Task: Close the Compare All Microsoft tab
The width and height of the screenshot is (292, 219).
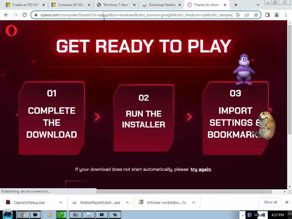Action: pos(89,5)
